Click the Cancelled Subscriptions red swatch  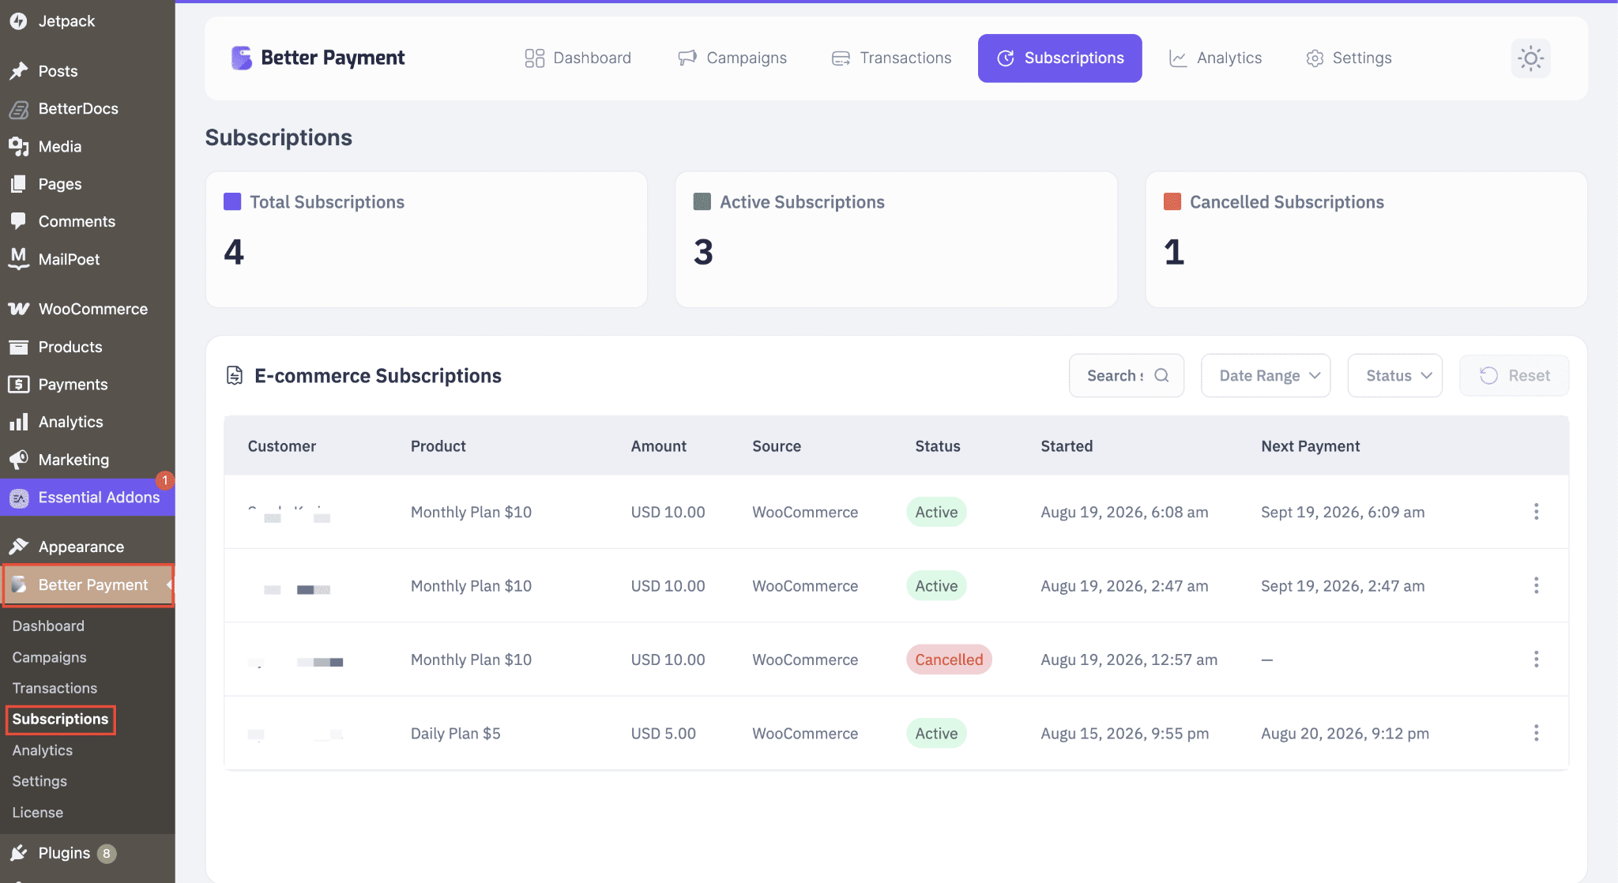tap(1172, 201)
